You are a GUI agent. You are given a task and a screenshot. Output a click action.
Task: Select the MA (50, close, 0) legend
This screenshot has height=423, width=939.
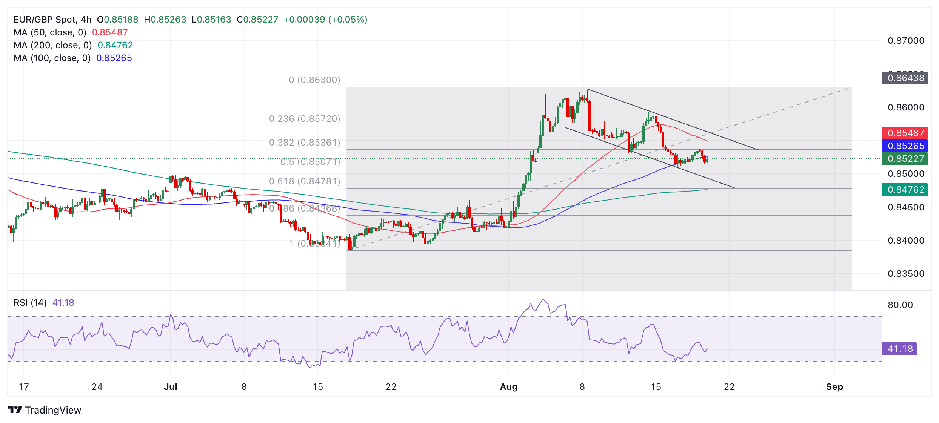pyautogui.click(x=50, y=32)
